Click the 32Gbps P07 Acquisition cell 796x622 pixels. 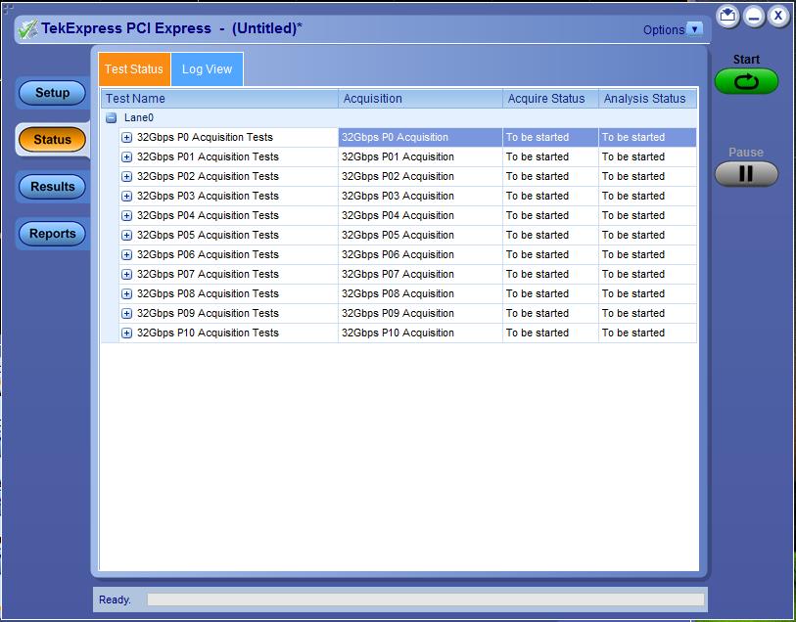tap(420, 274)
